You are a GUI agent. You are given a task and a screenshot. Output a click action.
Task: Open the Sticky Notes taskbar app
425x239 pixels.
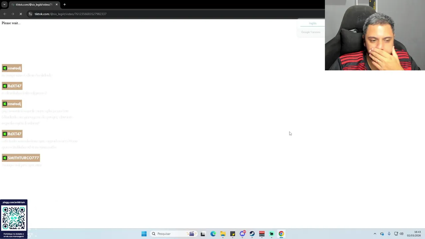[x=232, y=234]
